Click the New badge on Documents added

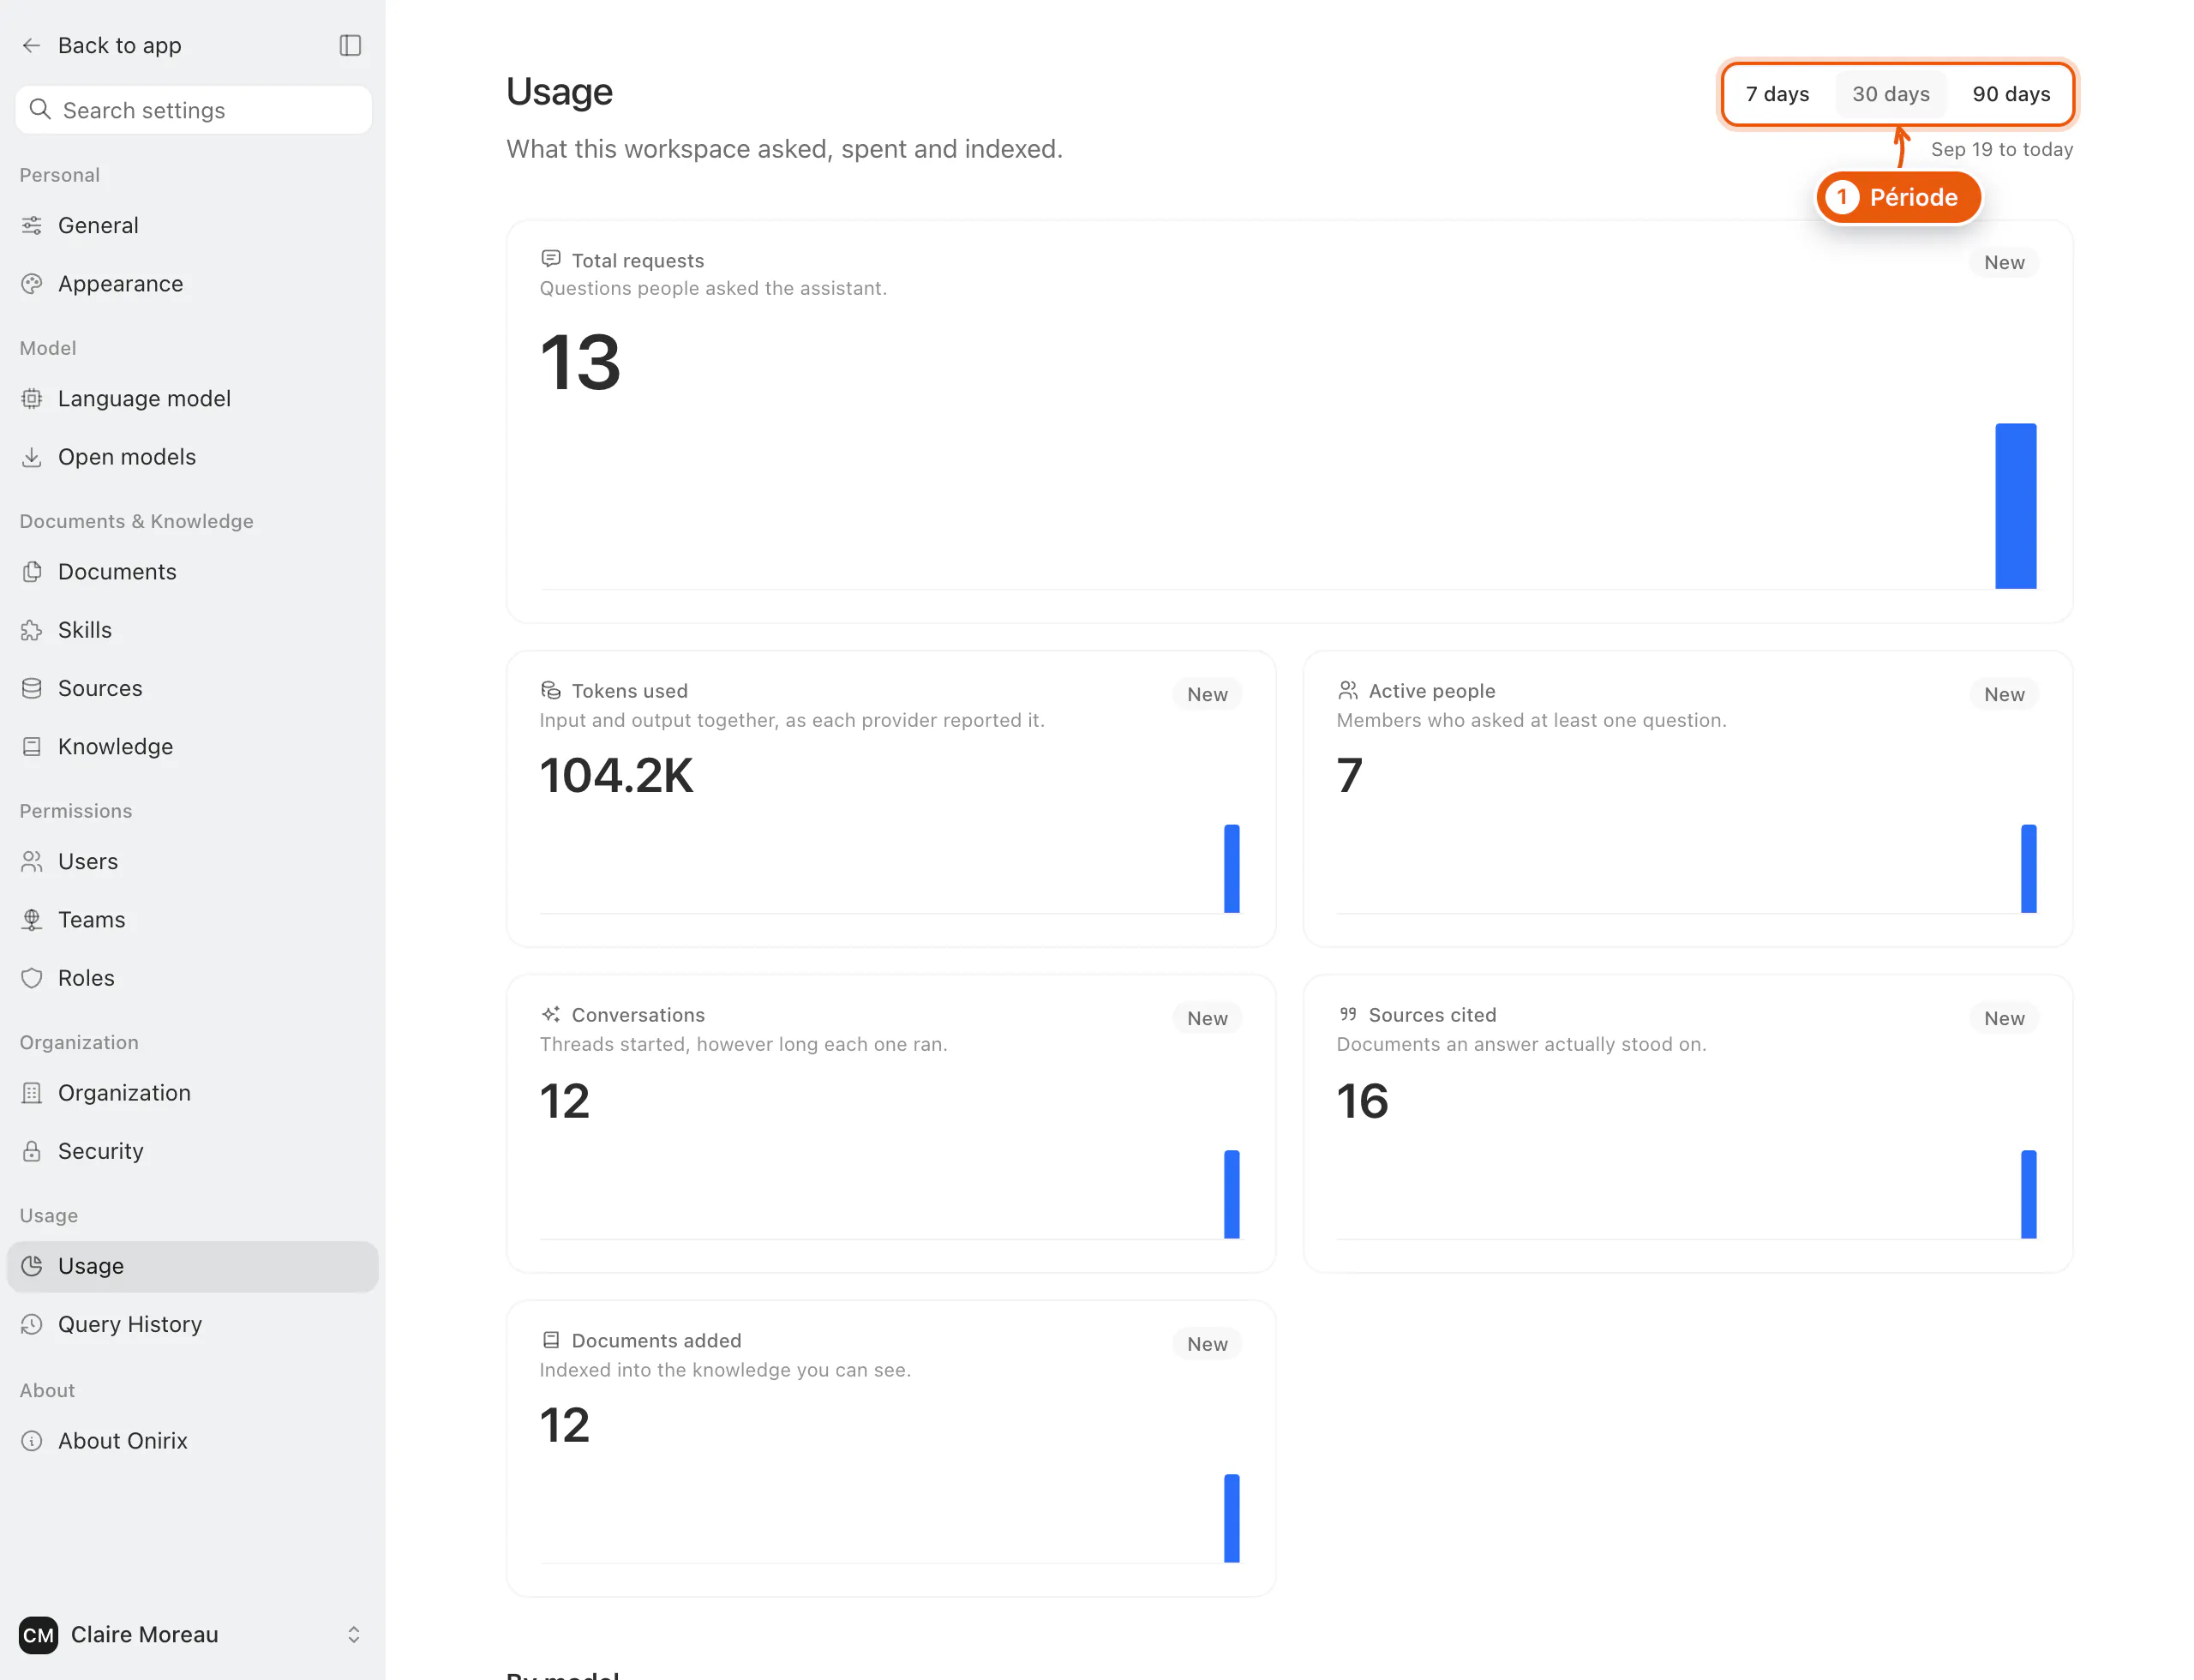[1207, 1344]
